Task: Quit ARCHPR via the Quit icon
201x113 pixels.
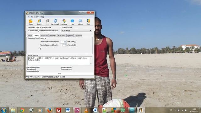Action: [89, 22]
